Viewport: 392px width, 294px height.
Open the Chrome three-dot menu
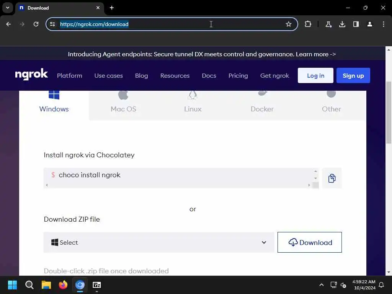point(384,24)
